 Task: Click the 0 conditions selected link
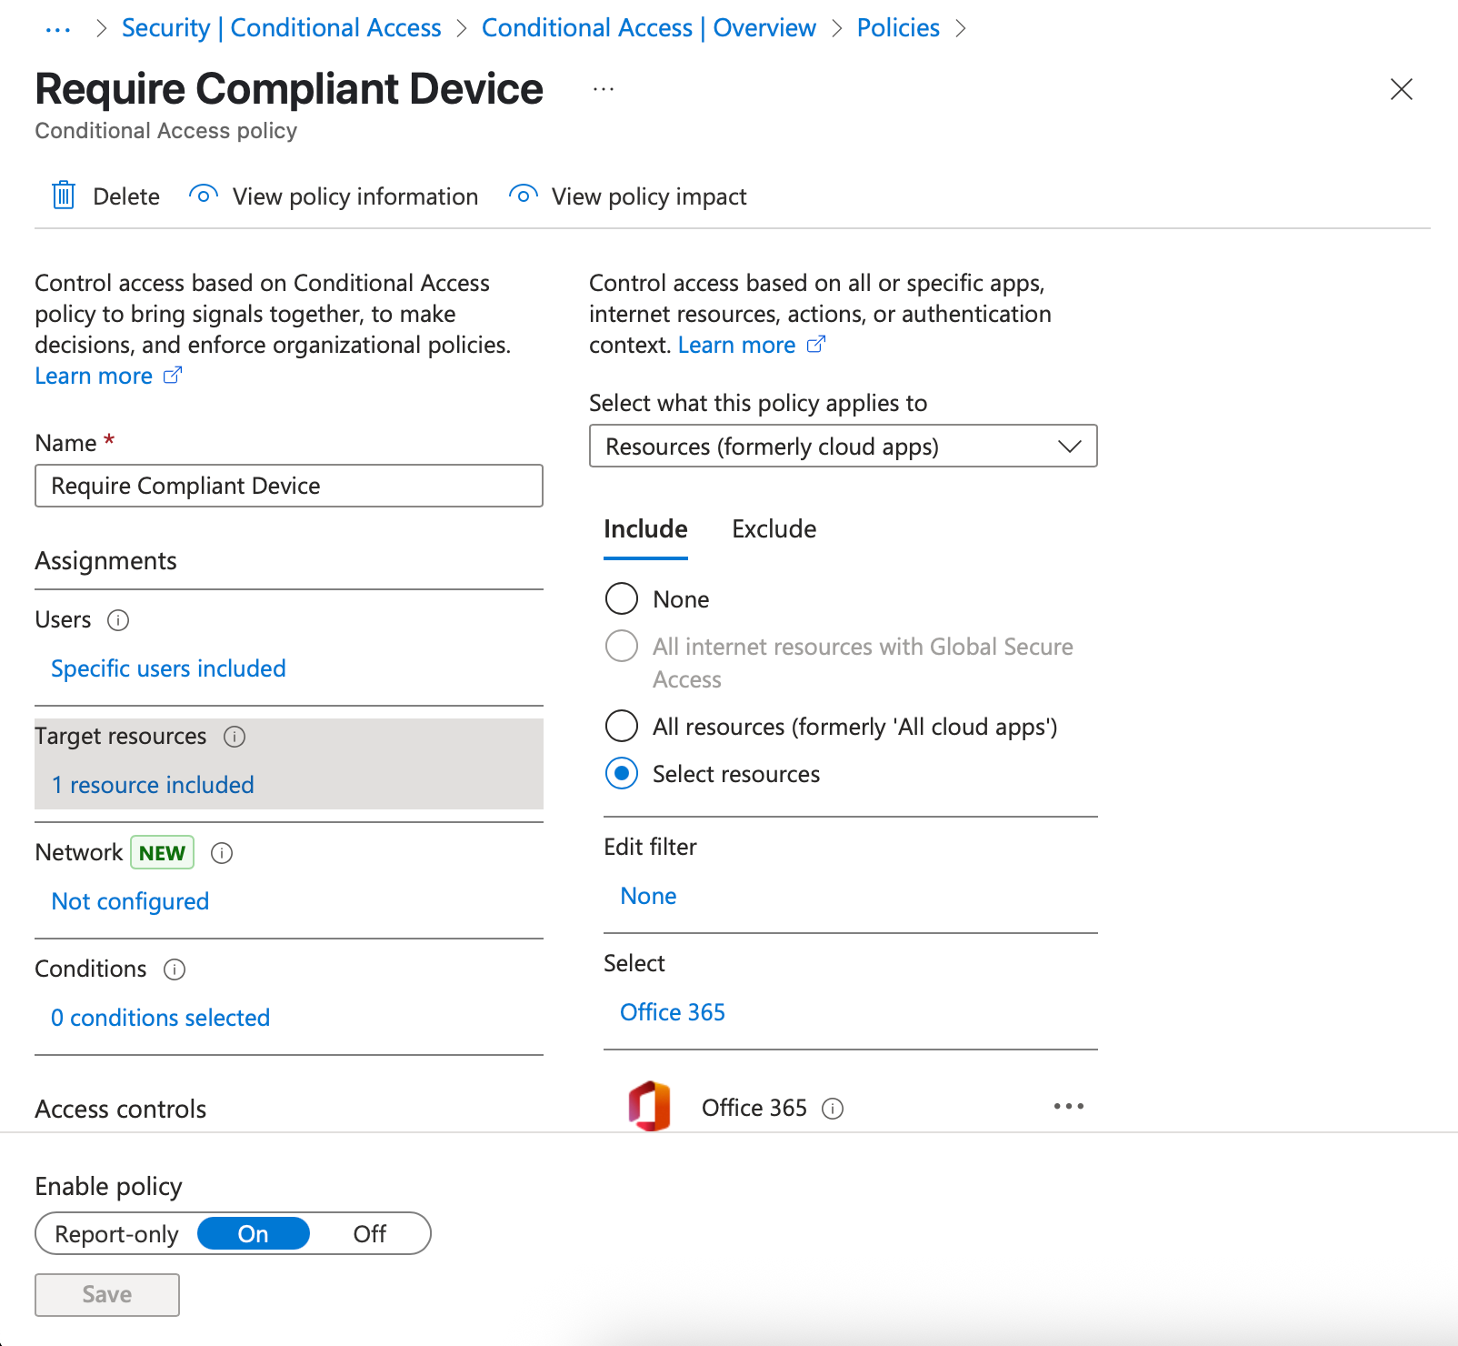[160, 1019]
